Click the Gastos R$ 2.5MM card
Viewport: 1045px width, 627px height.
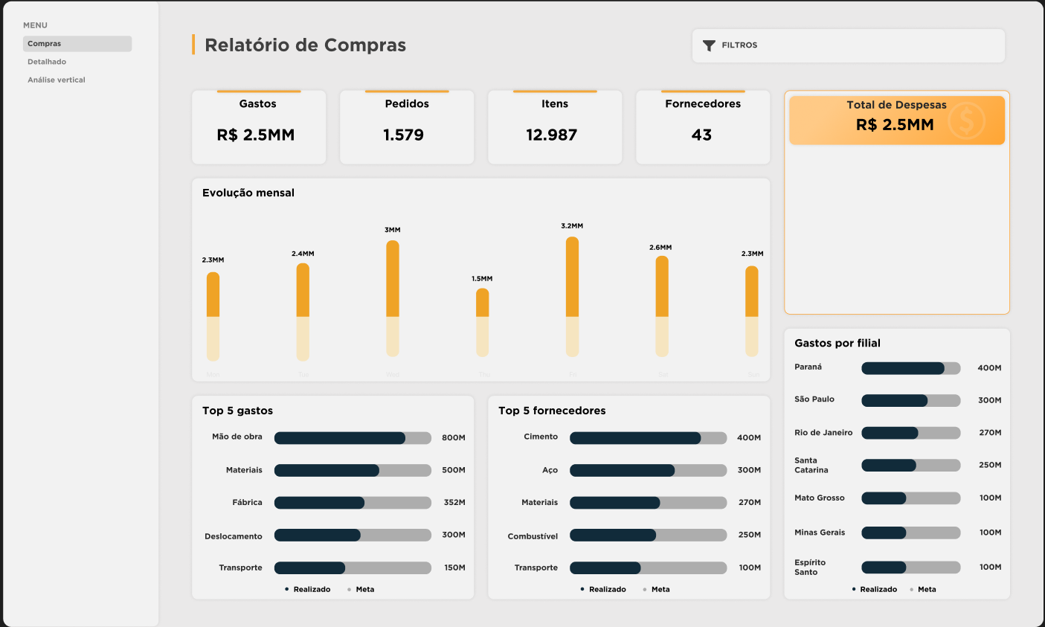(x=258, y=127)
